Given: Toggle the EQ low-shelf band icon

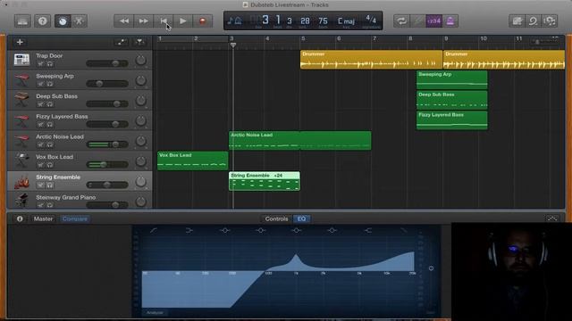Looking at the screenshot, I should 189,230.
